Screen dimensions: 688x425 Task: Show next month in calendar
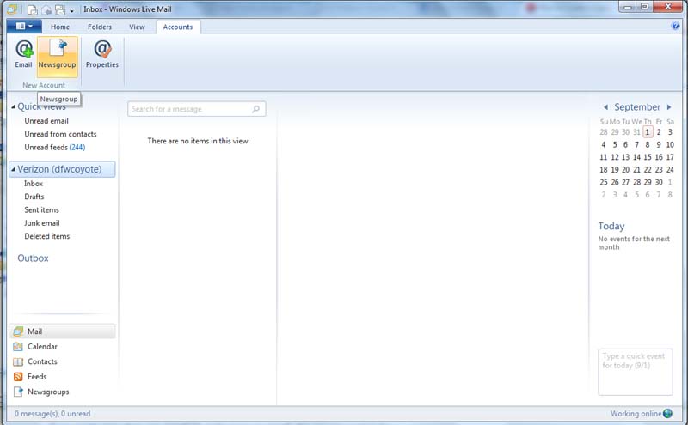tap(669, 107)
